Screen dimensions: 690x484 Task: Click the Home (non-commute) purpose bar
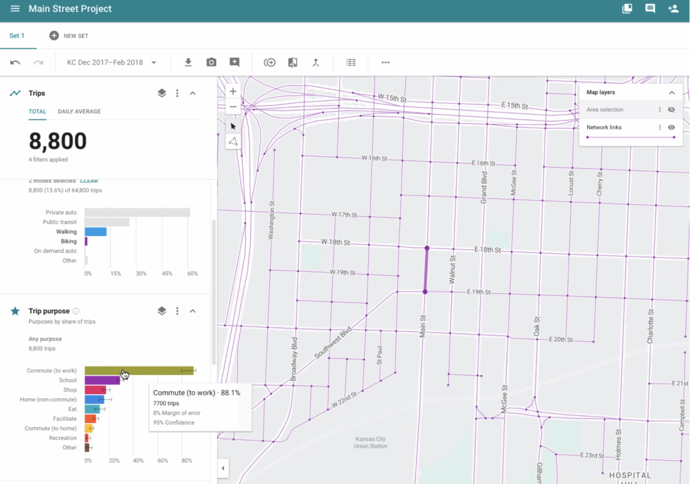coord(94,400)
